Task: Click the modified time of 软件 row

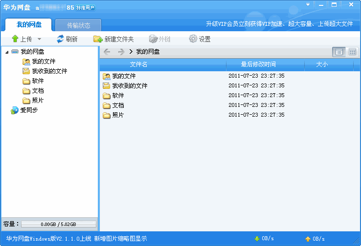Action: [x=256, y=95]
